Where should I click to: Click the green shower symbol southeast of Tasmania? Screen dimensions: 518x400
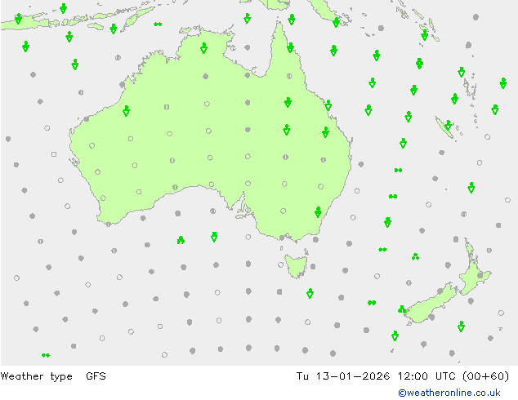pos(310,293)
